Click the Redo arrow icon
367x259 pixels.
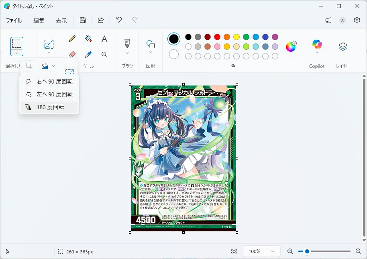135,20
